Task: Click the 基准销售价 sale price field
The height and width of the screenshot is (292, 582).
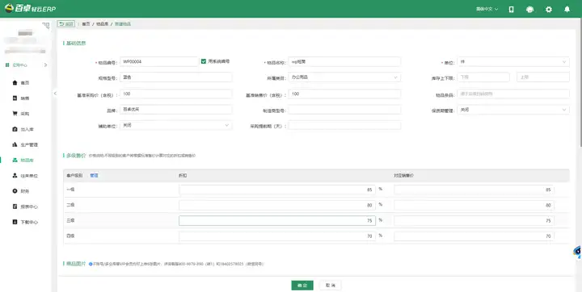Action: click(344, 94)
